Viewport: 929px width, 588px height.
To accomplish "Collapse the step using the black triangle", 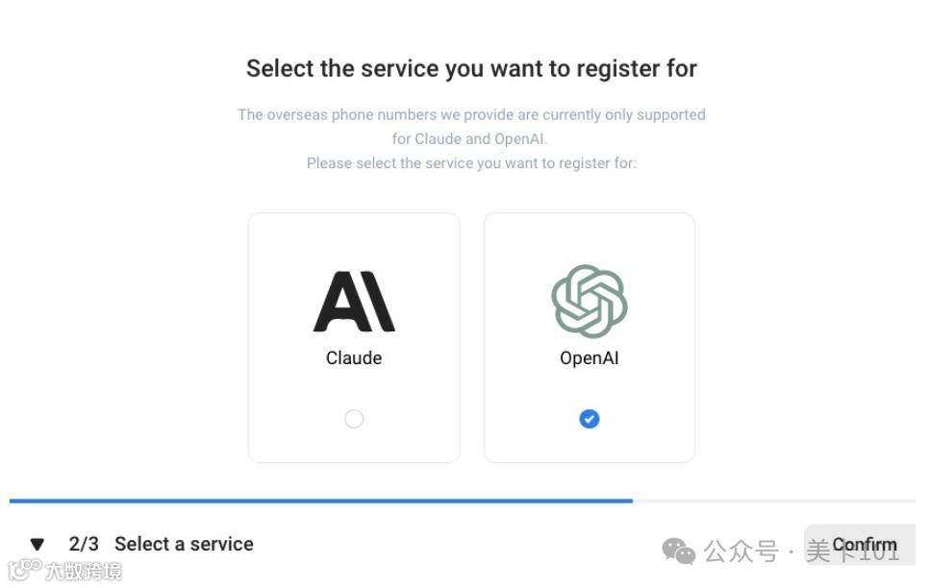I will pos(38,545).
